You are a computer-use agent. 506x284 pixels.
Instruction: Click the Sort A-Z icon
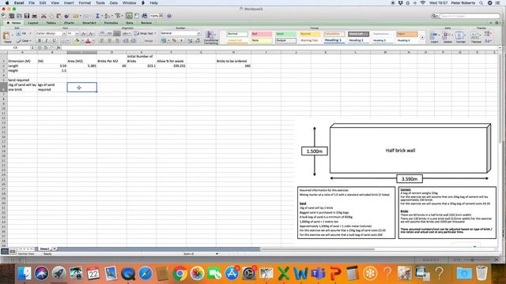pyautogui.click(x=108, y=16)
